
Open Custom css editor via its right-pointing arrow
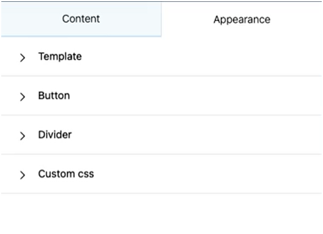point(22,175)
